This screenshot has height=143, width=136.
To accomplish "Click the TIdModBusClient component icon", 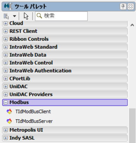I will (9, 111).
